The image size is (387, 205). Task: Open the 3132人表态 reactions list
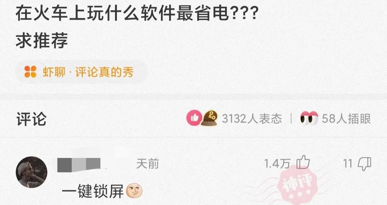pyautogui.click(x=252, y=119)
